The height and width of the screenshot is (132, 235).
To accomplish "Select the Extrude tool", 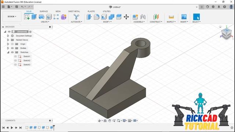I will point(34,17).
